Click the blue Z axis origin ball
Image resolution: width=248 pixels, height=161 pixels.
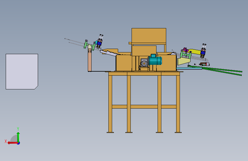point(19,143)
